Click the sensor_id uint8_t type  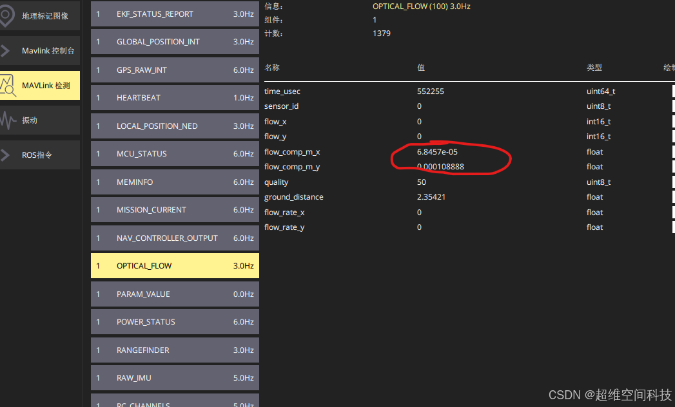click(598, 106)
